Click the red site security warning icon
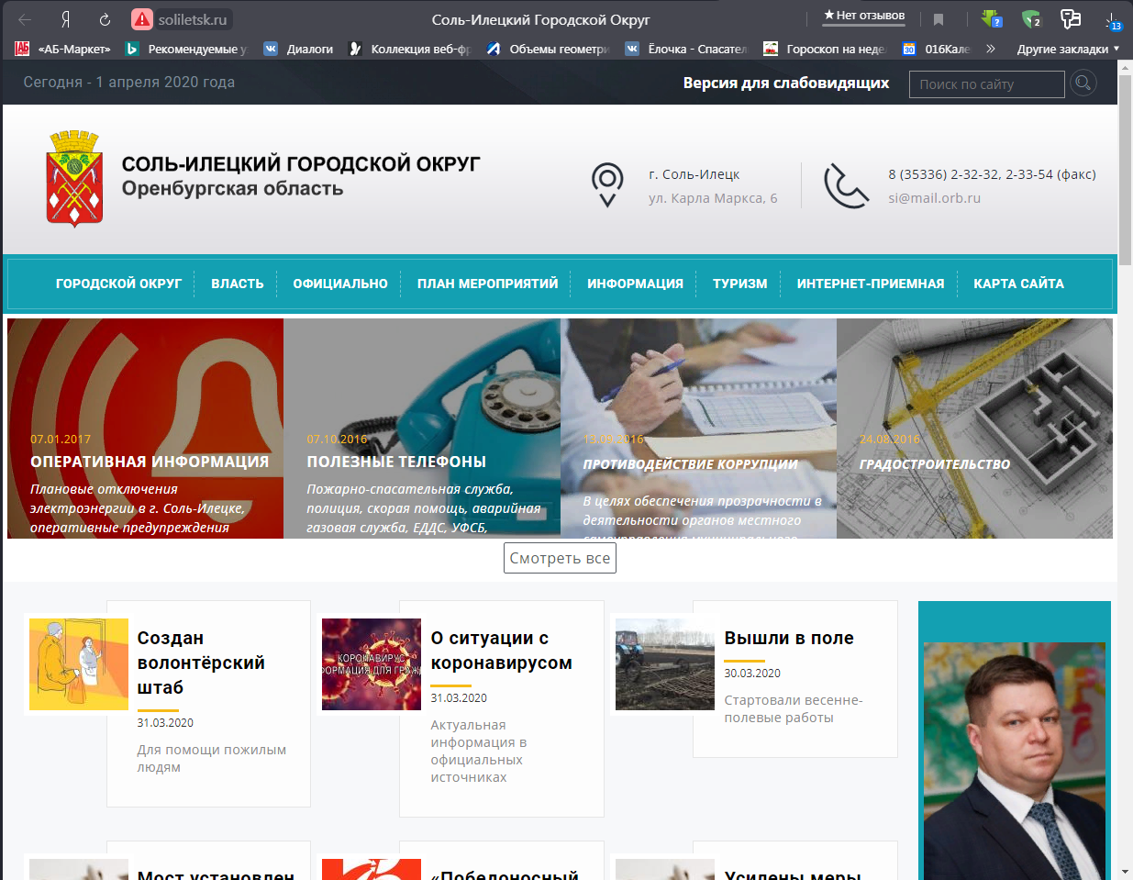Image resolution: width=1133 pixels, height=880 pixels. coord(142,19)
